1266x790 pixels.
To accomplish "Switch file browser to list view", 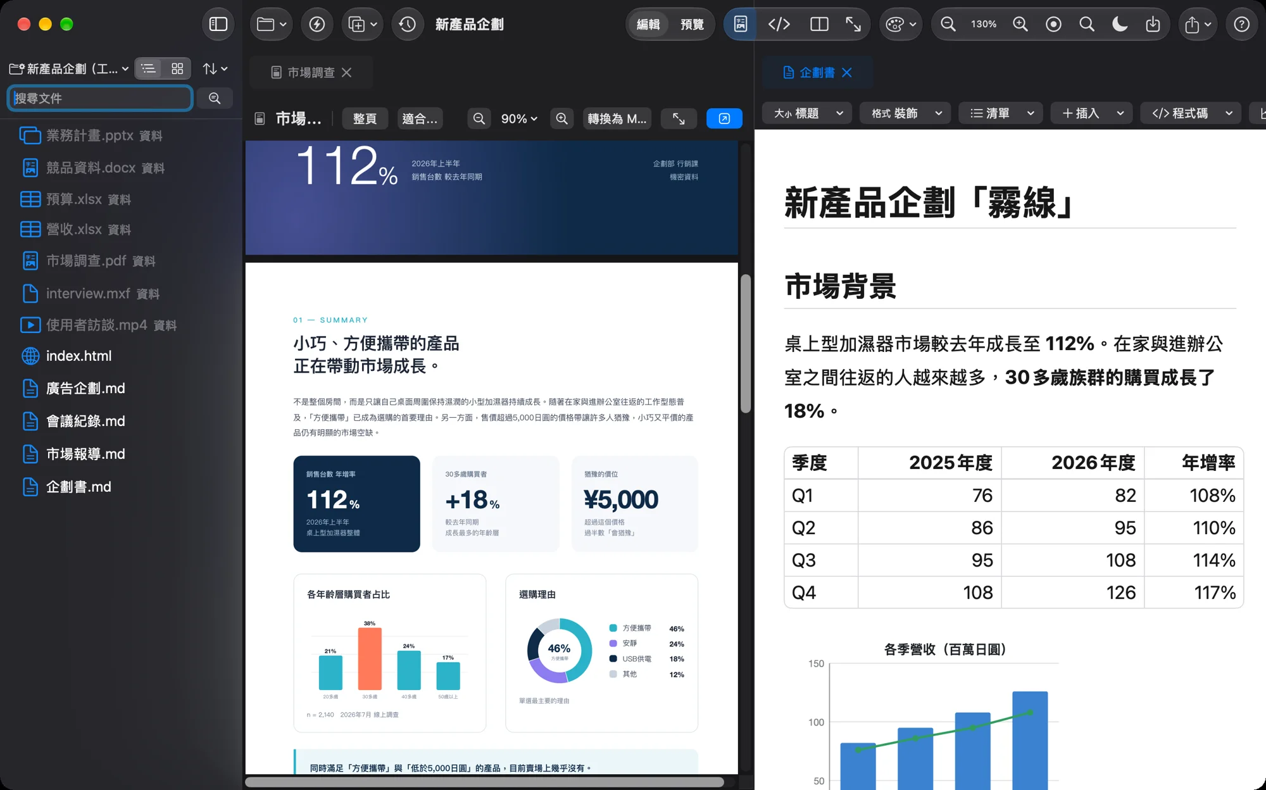I will (149, 68).
